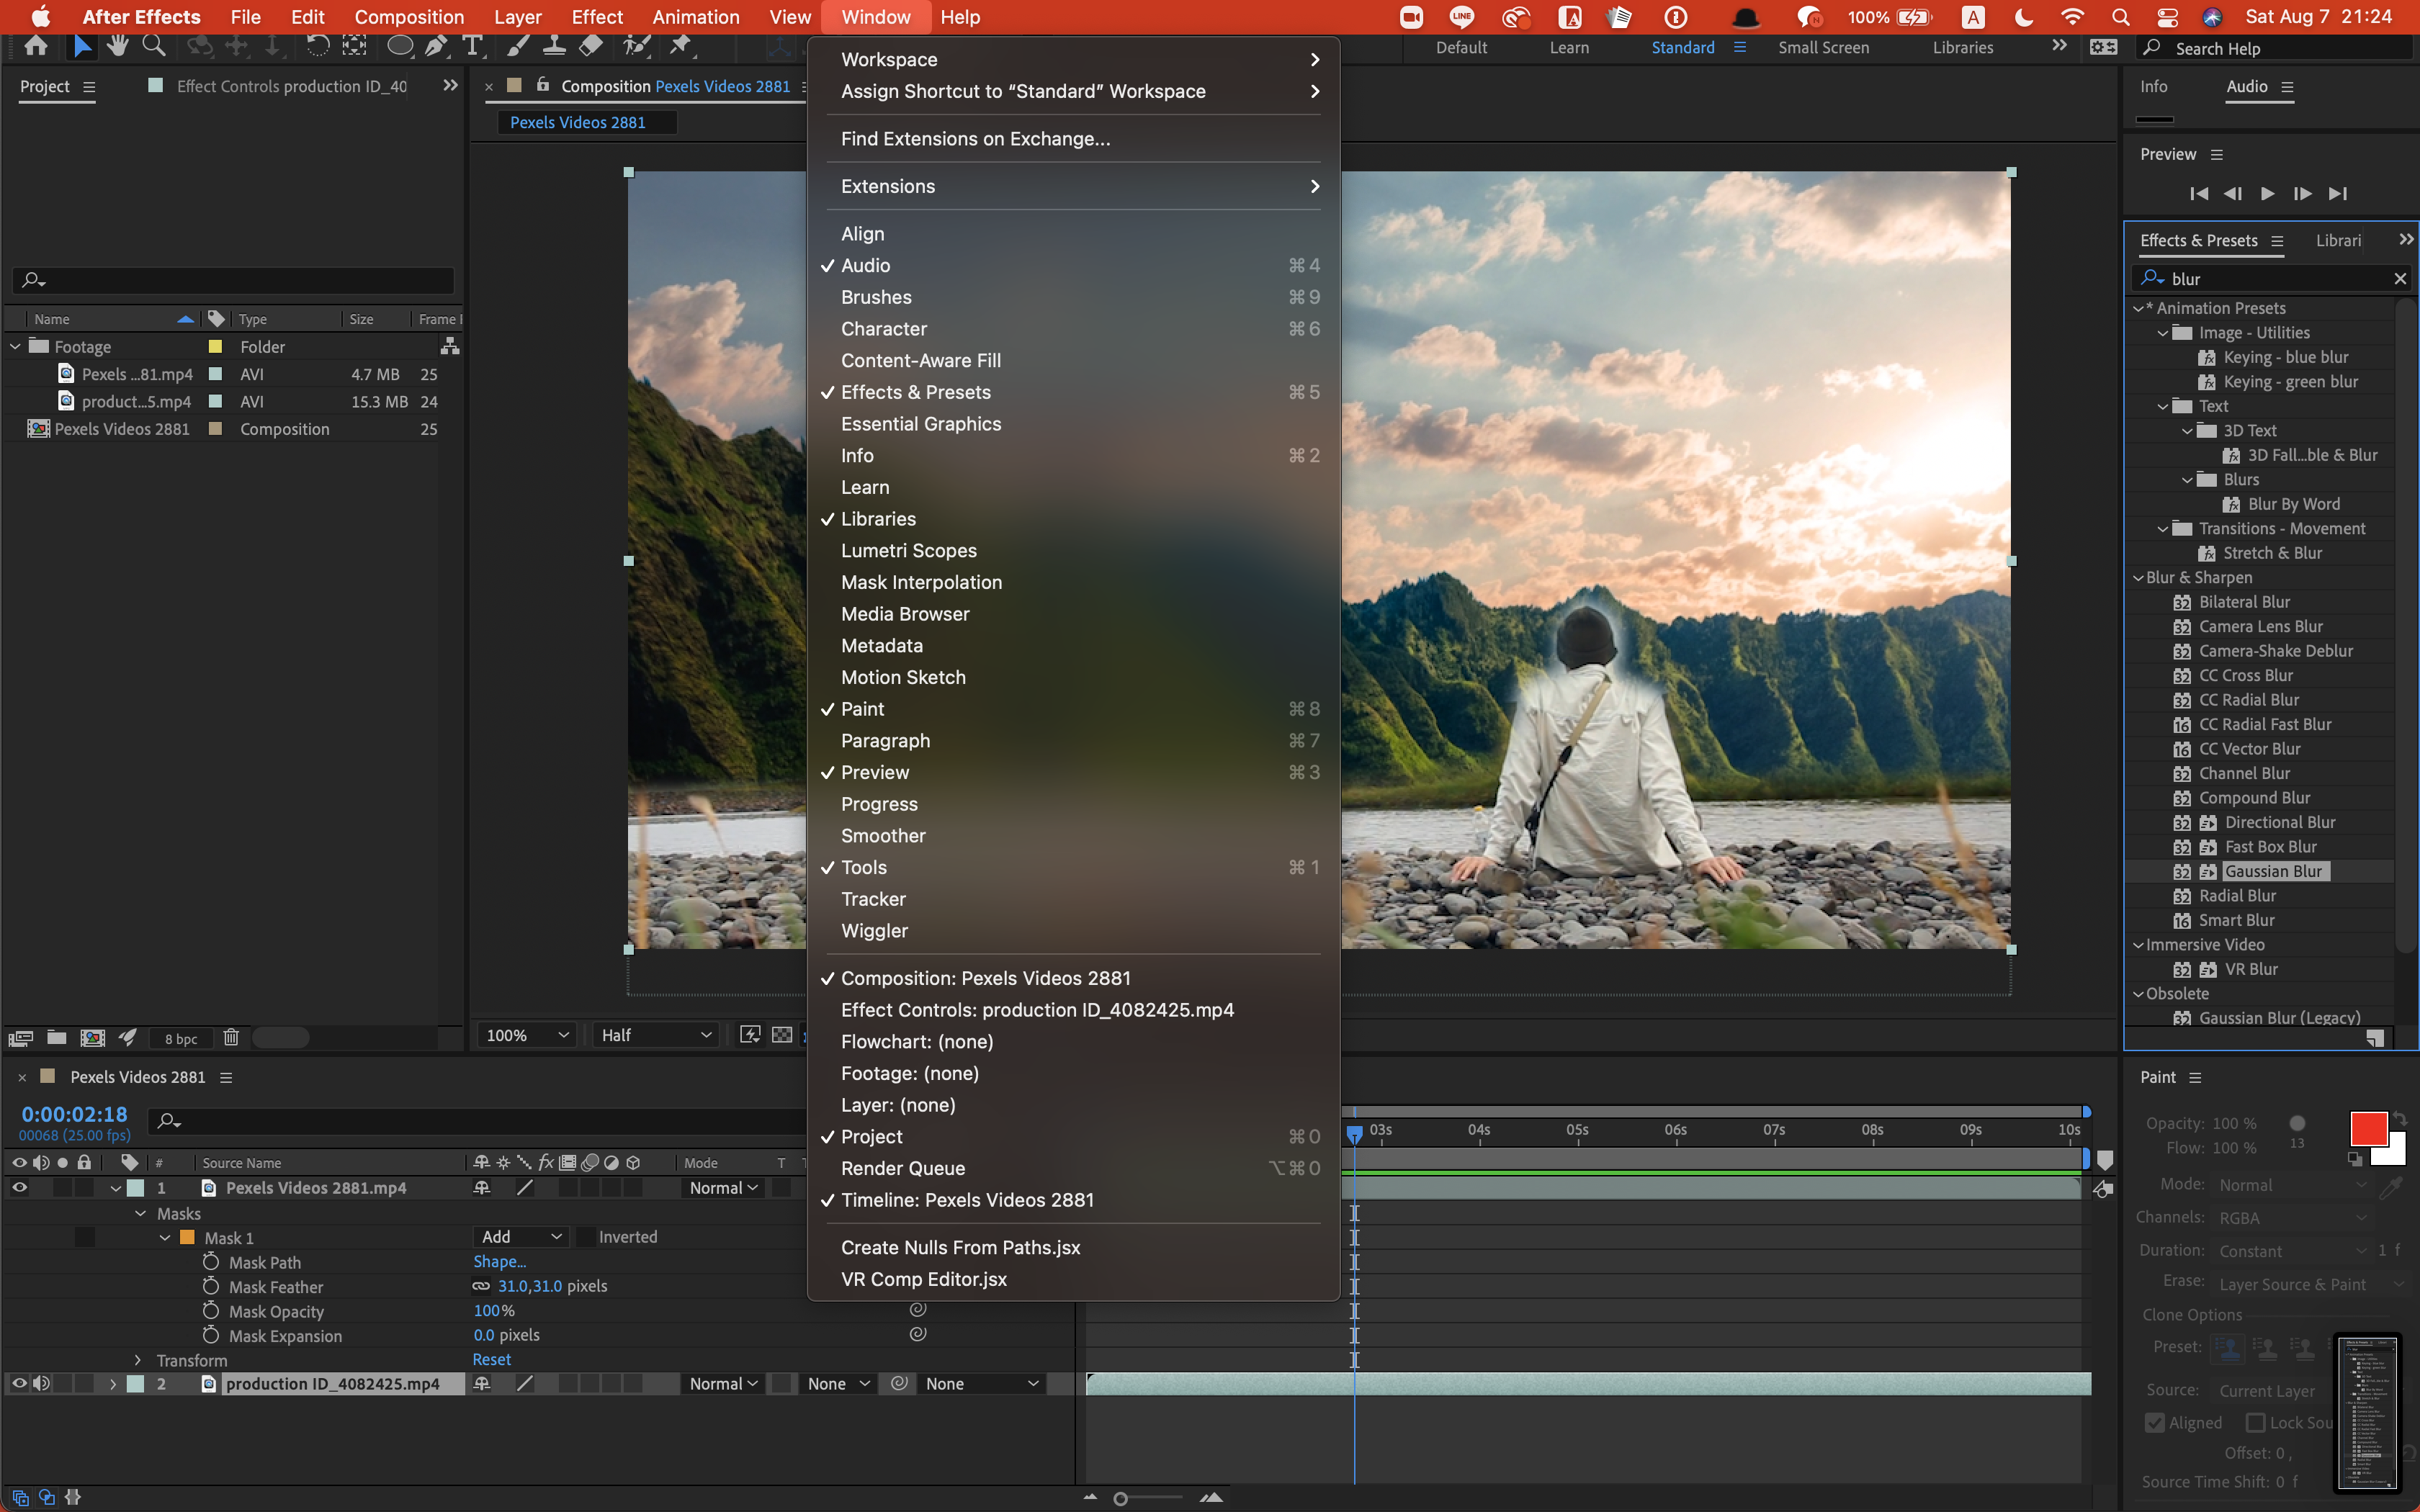Hide the Pexels Videos 2881.mp4 layer

point(19,1188)
